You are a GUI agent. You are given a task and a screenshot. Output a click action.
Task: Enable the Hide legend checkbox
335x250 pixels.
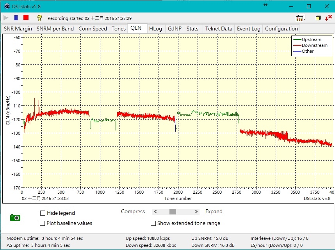click(x=43, y=213)
